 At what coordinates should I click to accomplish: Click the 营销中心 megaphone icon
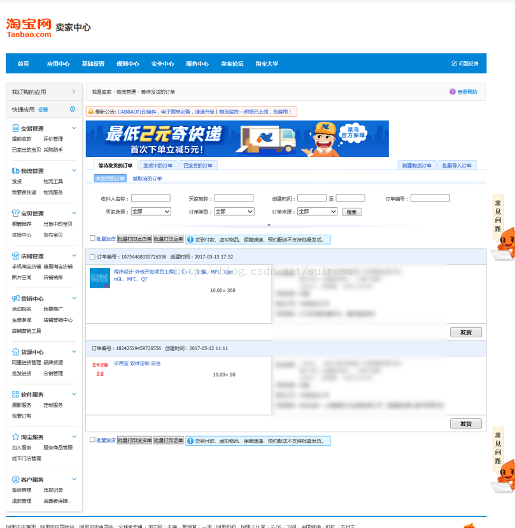(15, 298)
